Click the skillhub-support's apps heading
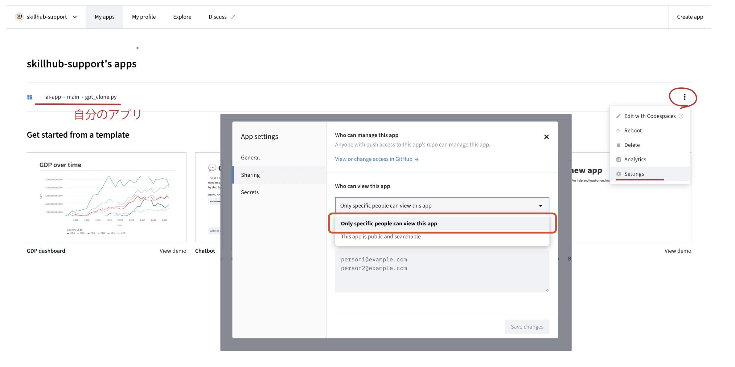The width and height of the screenshot is (735, 367). pos(82,64)
